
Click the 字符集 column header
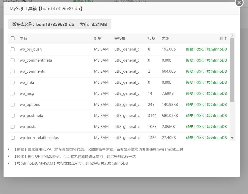coord(120,38)
